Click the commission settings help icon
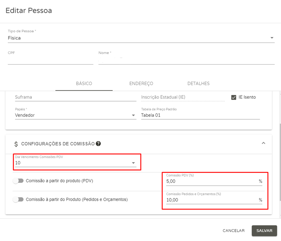281x241 pixels. click(x=98, y=143)
